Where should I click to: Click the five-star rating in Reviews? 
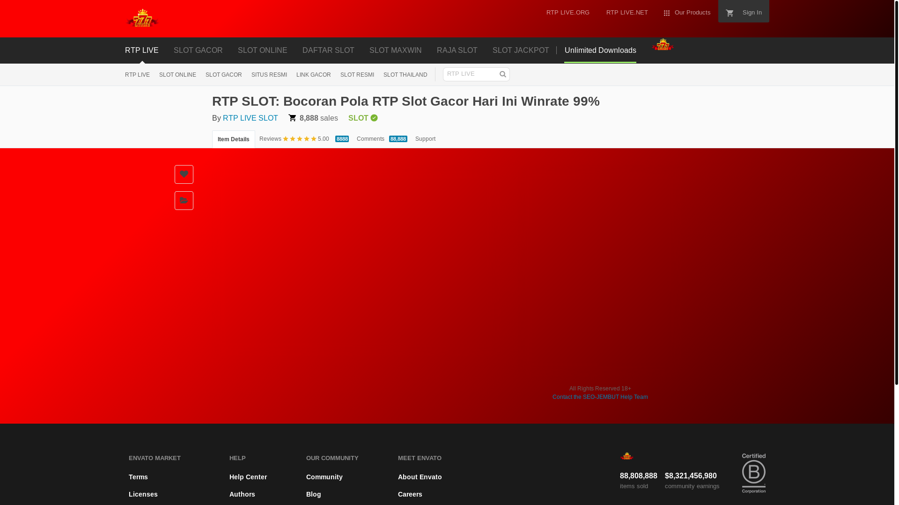[300, 139]
